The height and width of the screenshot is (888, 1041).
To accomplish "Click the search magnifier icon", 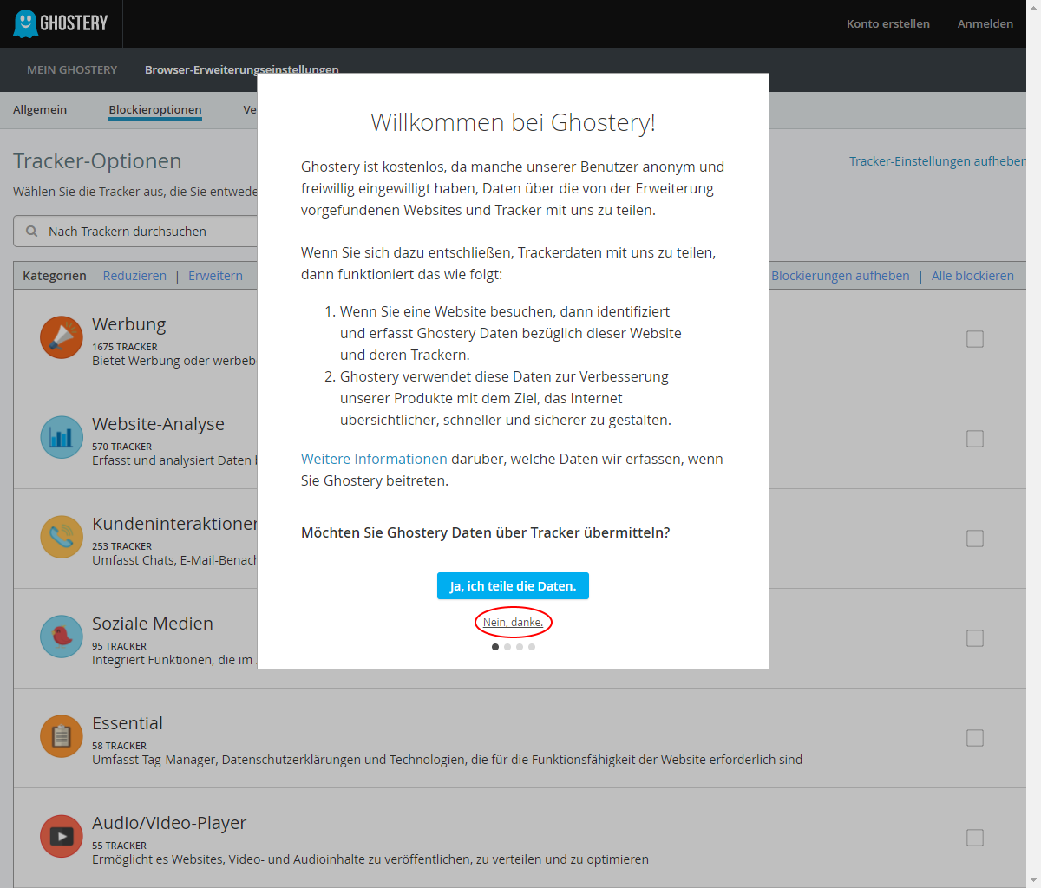I will tap(32, 232).
